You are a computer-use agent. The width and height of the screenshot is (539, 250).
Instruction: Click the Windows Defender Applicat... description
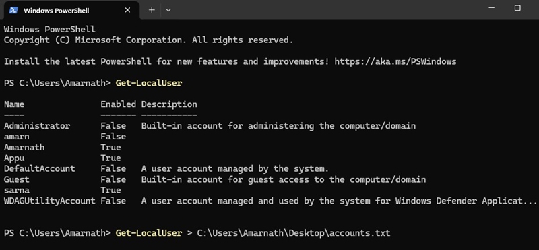pos(339,201)
